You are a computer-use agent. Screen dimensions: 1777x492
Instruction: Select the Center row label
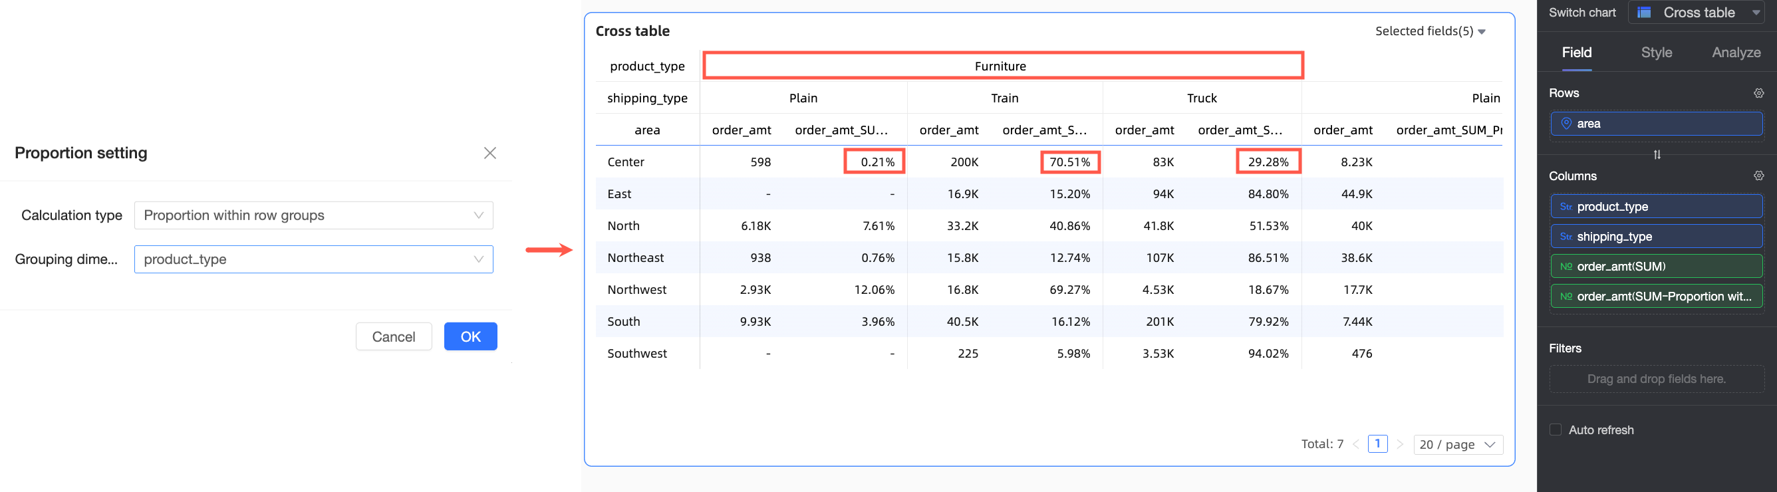[x=626, y=162]
